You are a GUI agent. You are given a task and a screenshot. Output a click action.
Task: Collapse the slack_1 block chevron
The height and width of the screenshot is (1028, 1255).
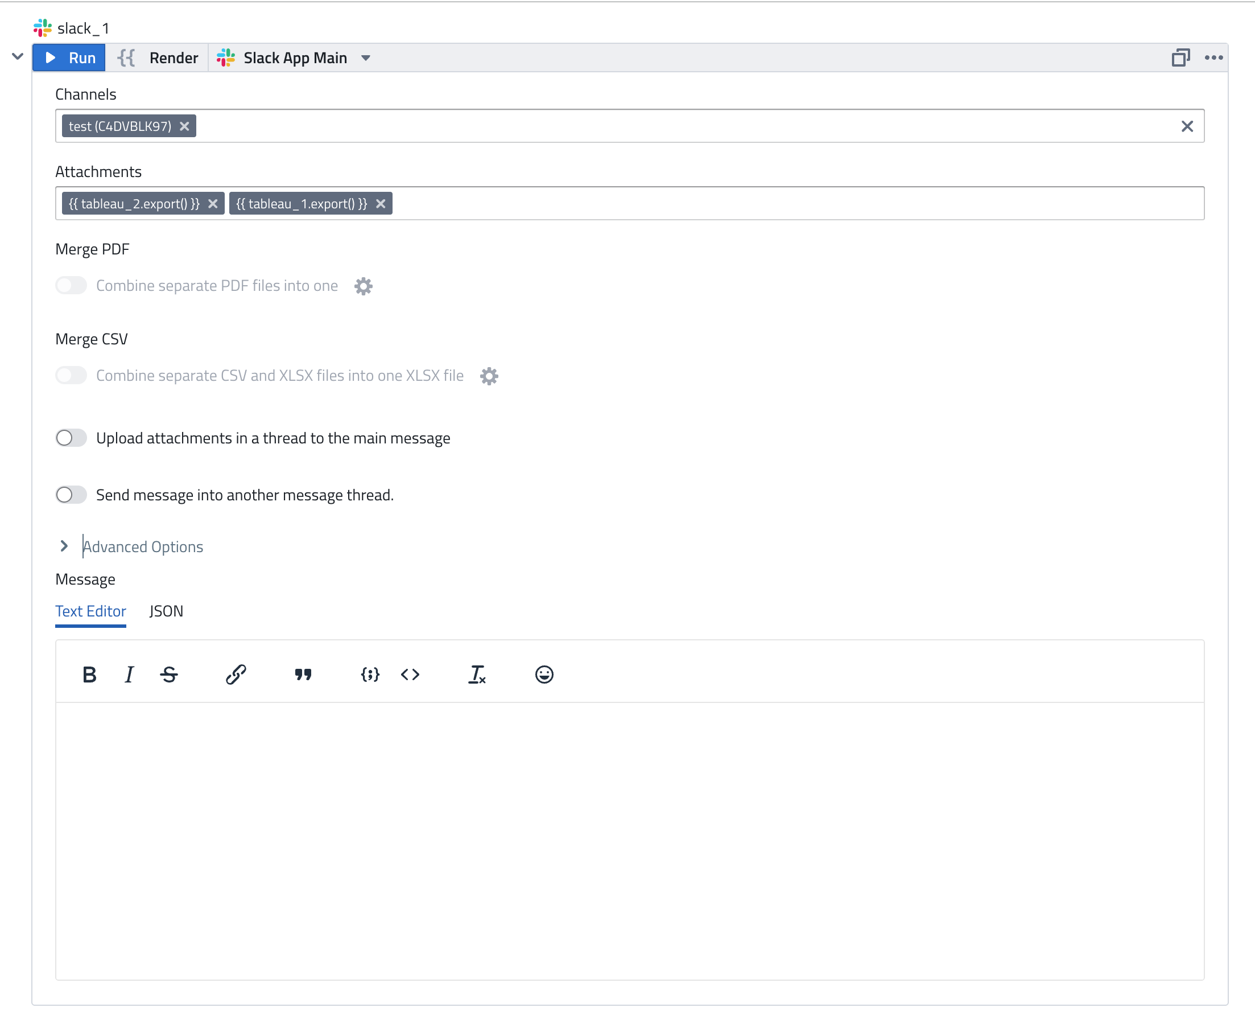(x=18, y=57)
